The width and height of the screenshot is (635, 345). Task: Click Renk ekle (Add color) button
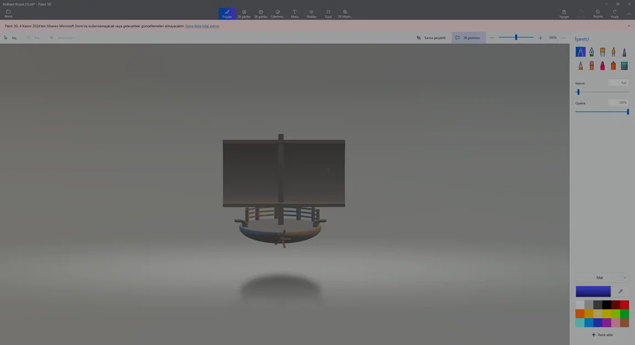(x=602, y=335)
